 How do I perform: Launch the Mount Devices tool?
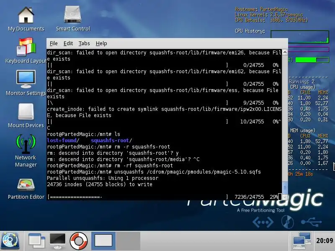coord(26,116)
